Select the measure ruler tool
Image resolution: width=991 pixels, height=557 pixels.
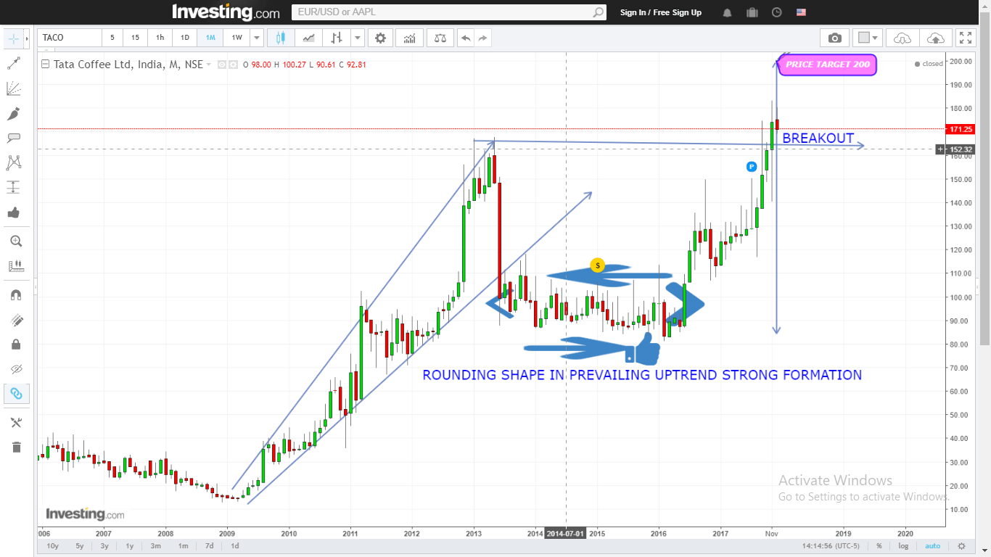pyautogui.click(x=16, y=266)
